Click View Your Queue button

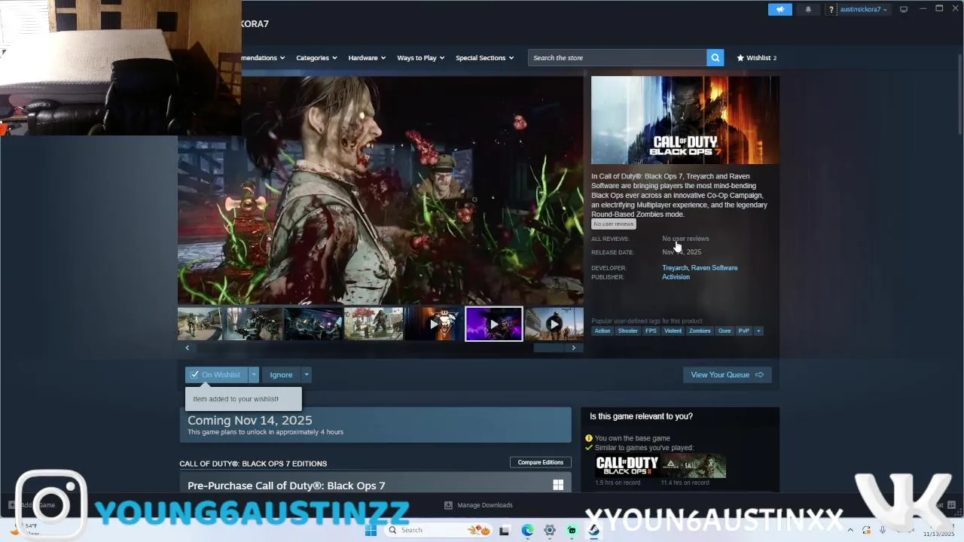pyautogui.click(x=728, y=375)
